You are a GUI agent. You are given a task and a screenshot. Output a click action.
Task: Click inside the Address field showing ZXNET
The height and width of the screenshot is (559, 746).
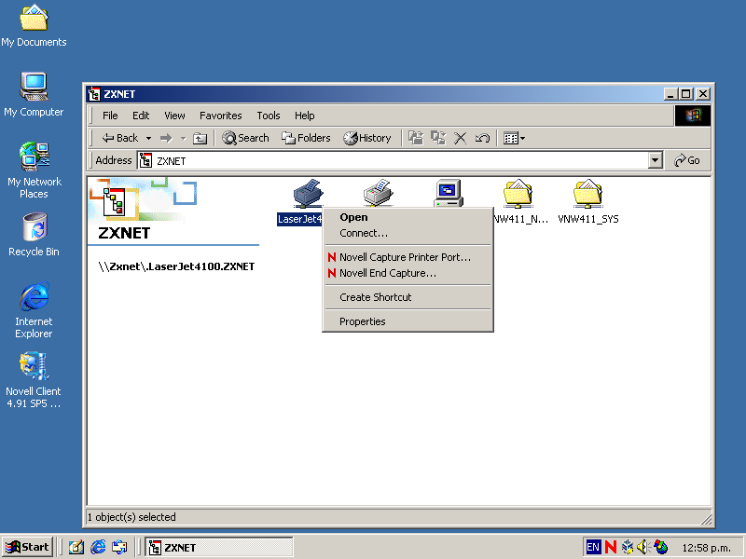point(393,160)
